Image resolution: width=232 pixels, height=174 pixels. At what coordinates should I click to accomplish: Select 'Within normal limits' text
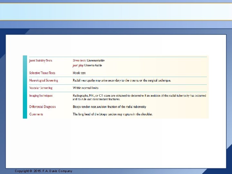tap(85, 88)
